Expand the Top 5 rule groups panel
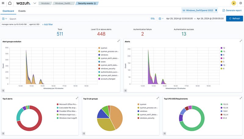 coord(158,98)
